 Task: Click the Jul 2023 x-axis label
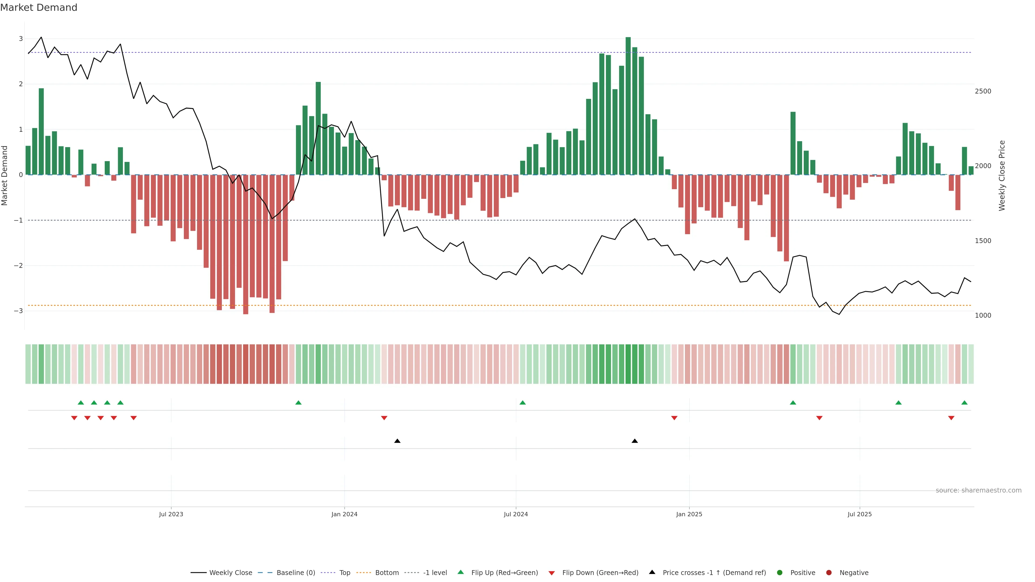pyautogui.click(x=171, y=514)
